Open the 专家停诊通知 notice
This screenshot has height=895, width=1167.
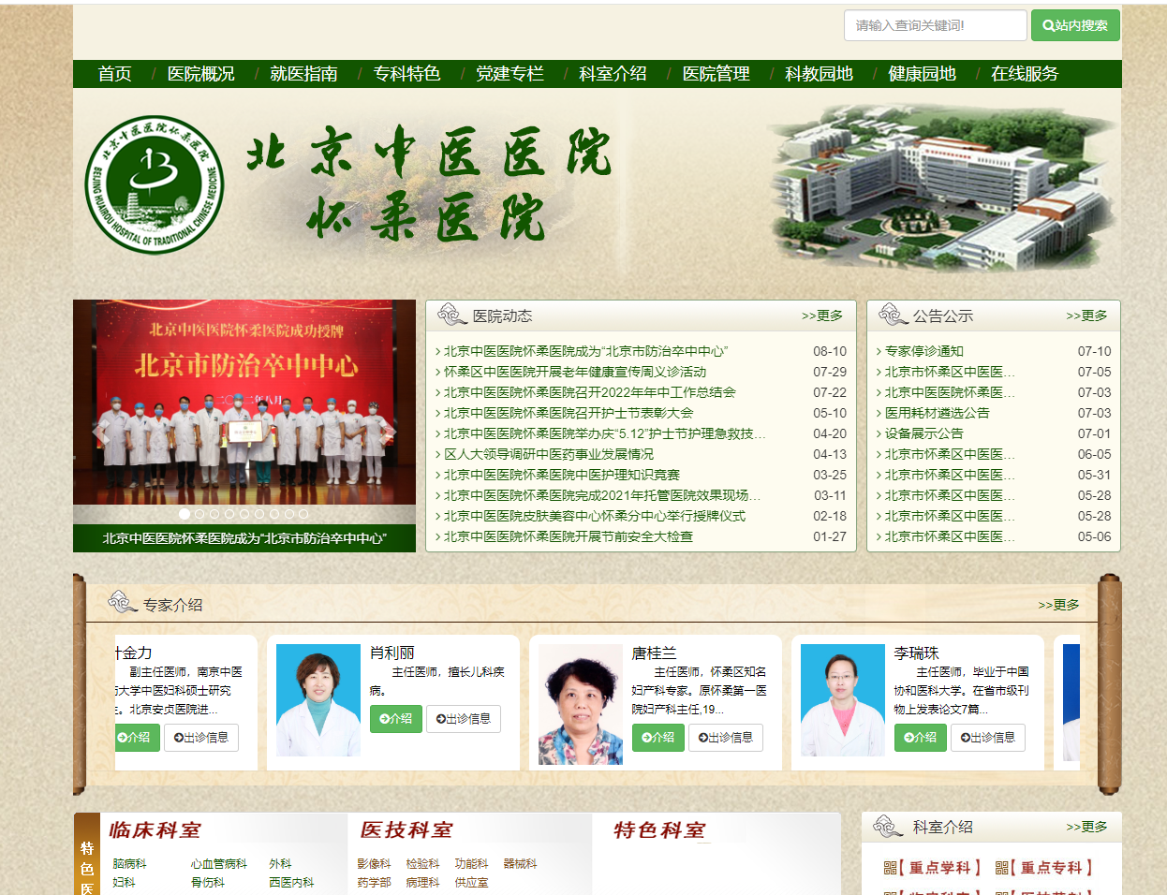point(923,351)
